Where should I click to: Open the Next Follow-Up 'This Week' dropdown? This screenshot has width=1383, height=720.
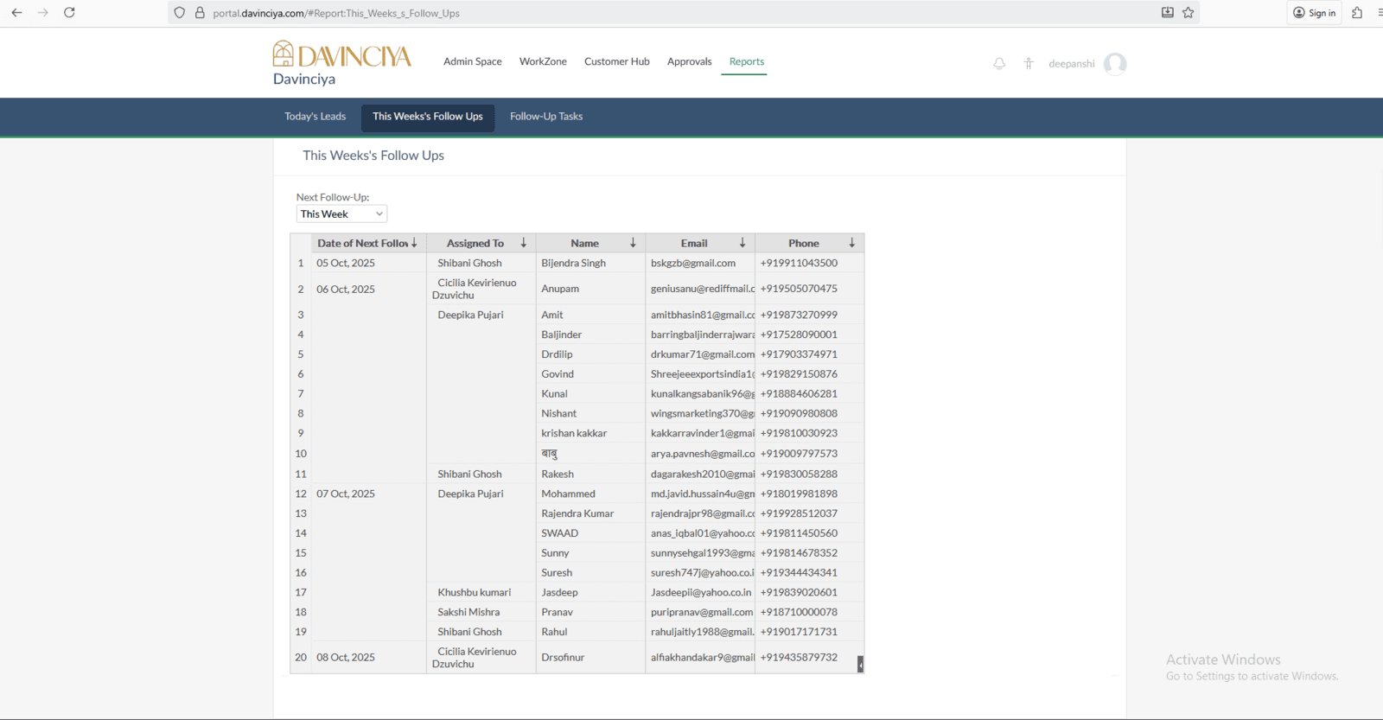coord(341,214)
